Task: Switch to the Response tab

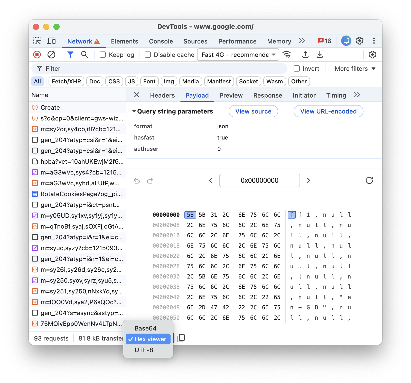Action: tap(268, 95)
